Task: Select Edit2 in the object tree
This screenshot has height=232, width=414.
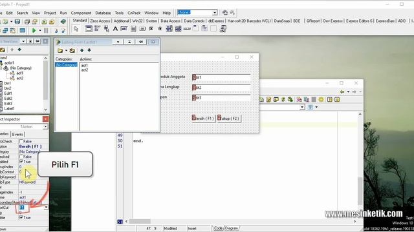Action: tap(8, 99)
